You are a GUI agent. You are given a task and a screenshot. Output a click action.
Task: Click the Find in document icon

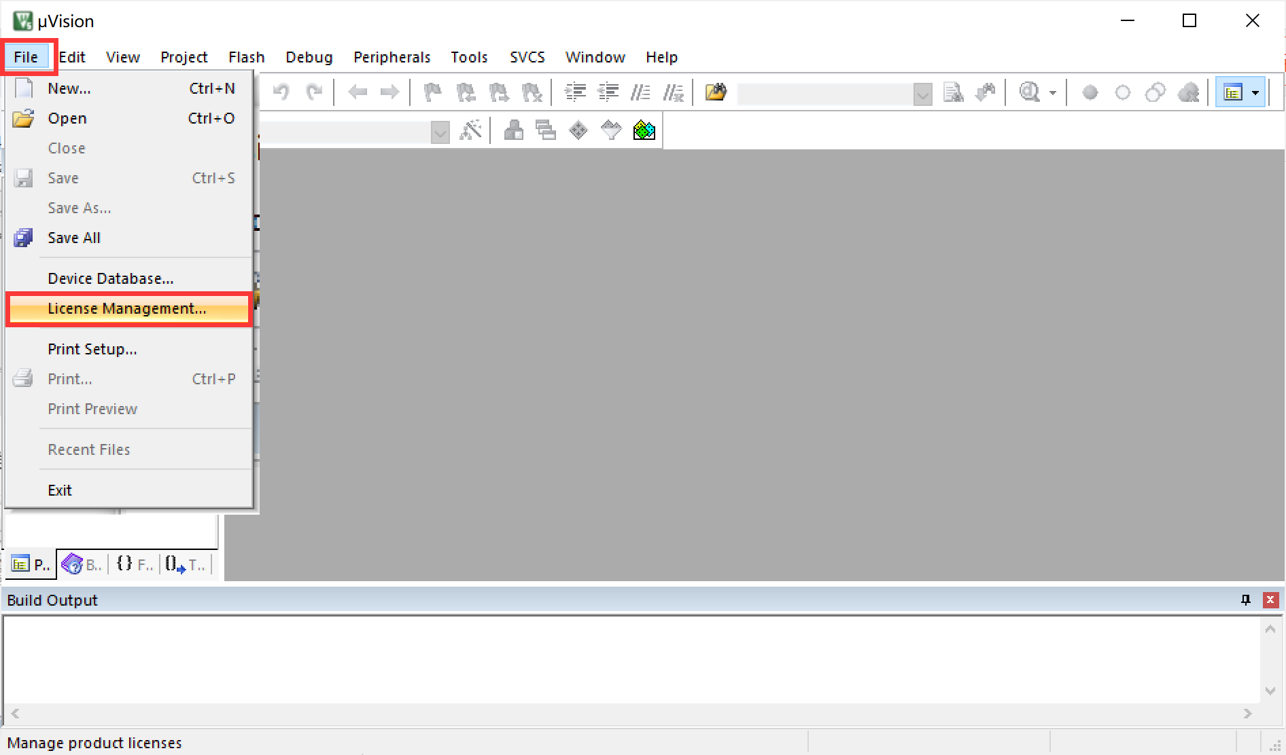(954, 92)
